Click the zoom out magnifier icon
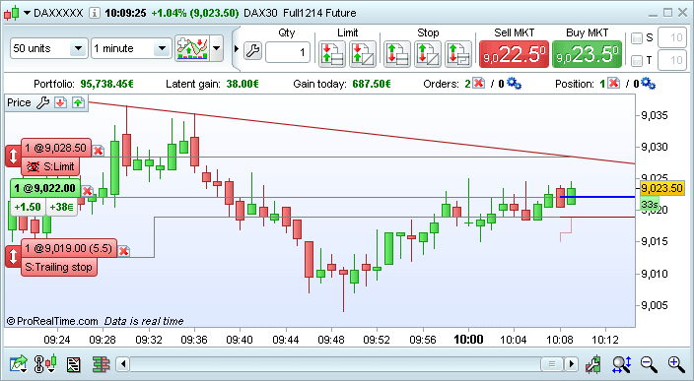Screen dimensions: 694x381 (x=649, y=364)
